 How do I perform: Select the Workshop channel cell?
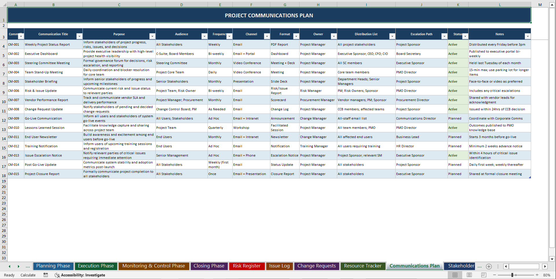(251, 128)
